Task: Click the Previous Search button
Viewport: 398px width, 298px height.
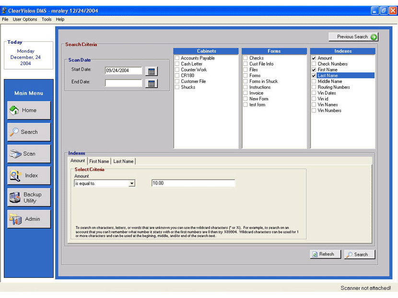Action: (x=353, y=37)
